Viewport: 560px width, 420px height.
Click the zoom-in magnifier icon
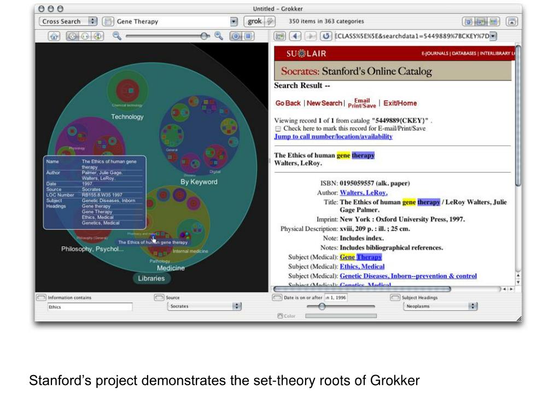pyautogui.click(x=219, y=36)
